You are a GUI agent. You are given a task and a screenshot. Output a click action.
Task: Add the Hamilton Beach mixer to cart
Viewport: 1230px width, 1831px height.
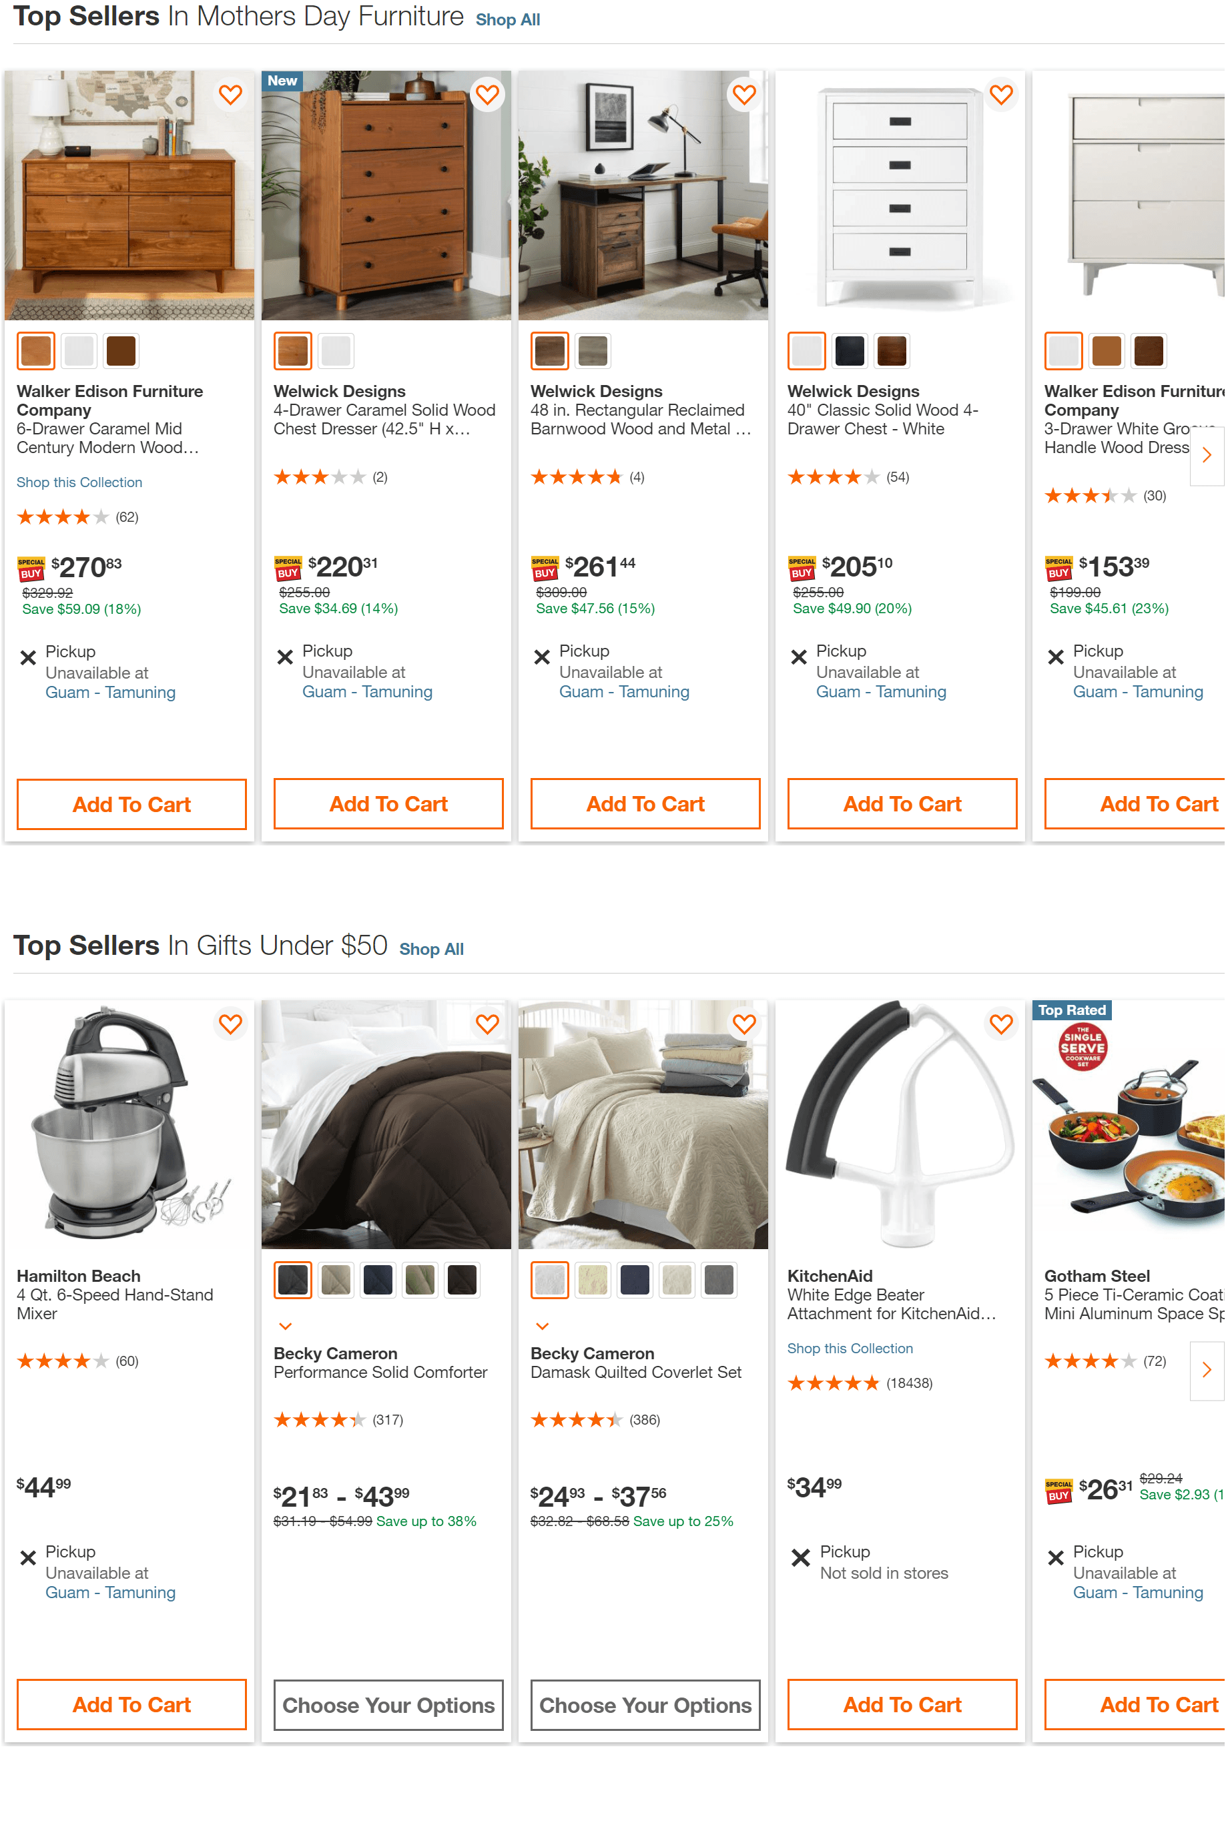click(130, 1704)
